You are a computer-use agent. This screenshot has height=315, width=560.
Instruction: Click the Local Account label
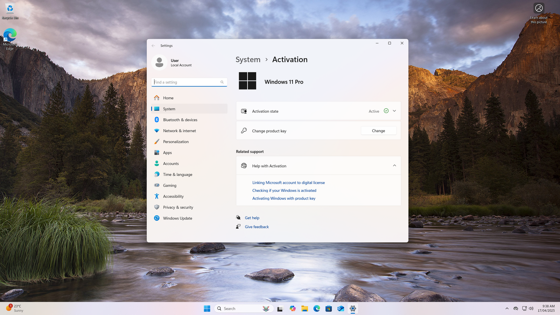tap(181, 65)
